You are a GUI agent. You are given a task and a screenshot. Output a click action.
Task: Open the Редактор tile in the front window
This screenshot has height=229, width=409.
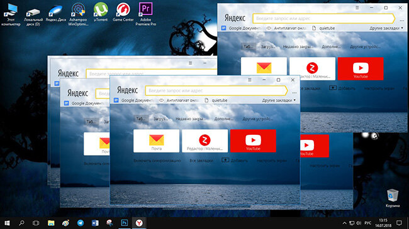pos(204,141)
